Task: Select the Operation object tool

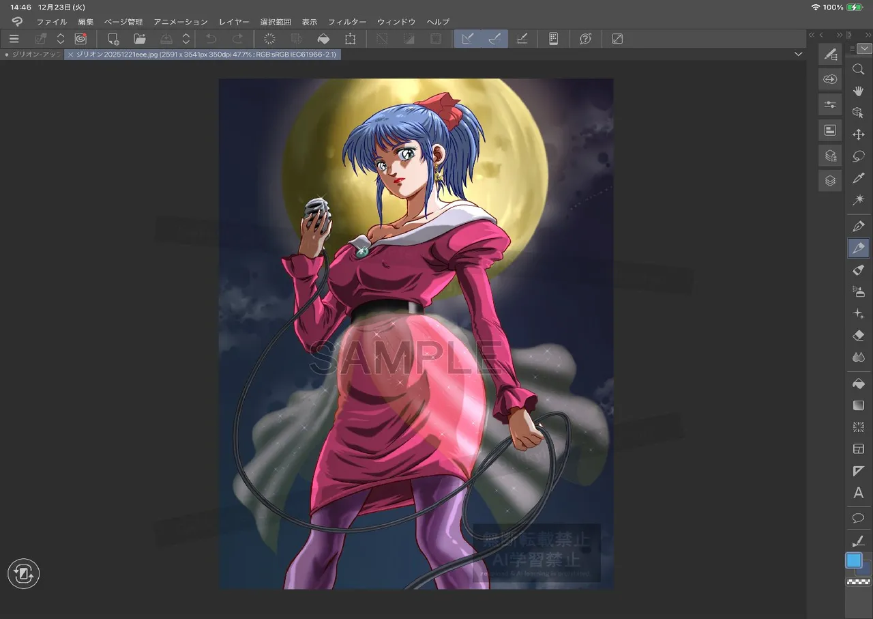Action: (x=858, y=113)
